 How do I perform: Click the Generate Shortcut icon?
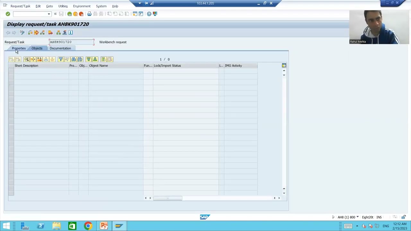(141, 14)
